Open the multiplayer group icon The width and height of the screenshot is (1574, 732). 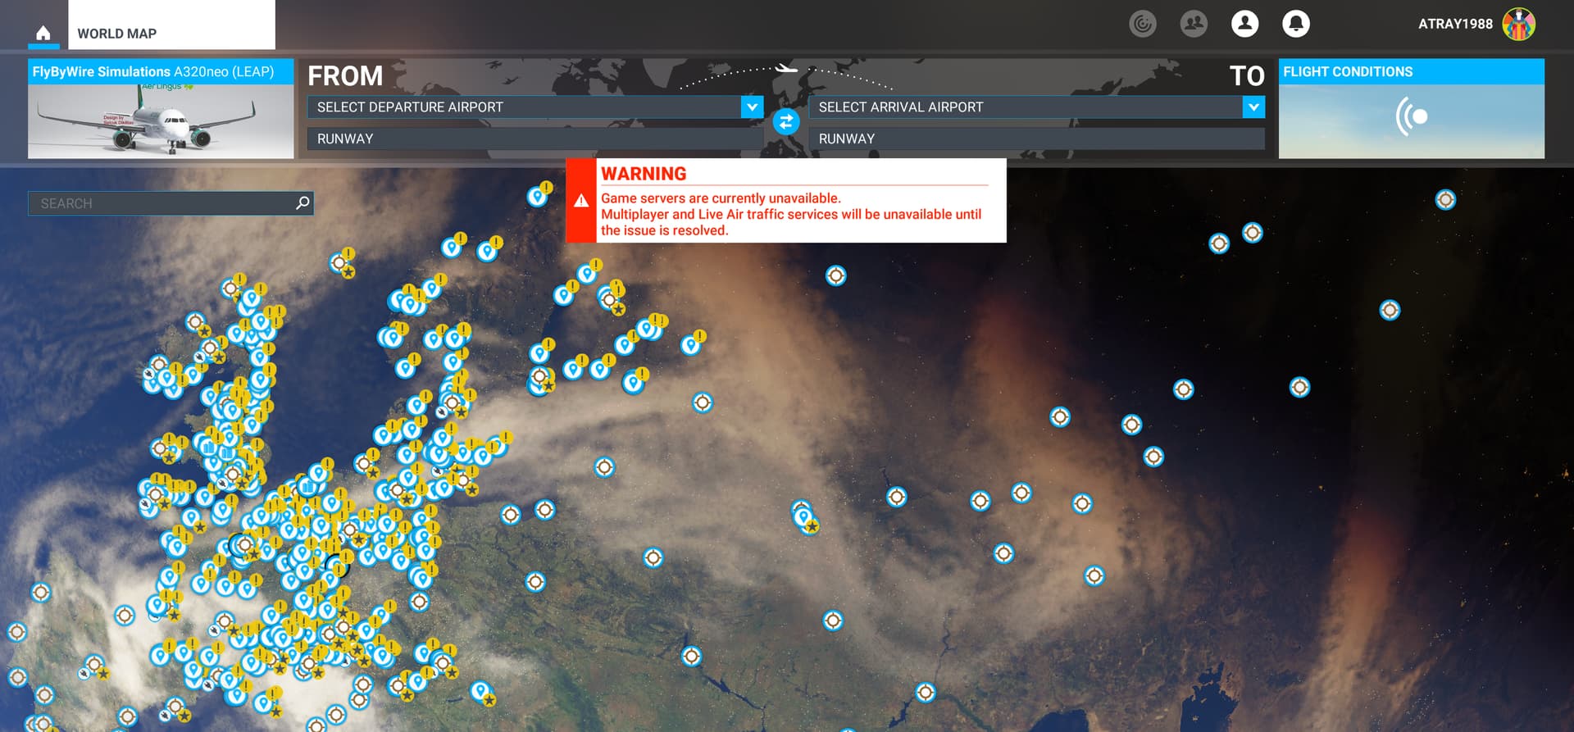click(x=1194, y=24)
